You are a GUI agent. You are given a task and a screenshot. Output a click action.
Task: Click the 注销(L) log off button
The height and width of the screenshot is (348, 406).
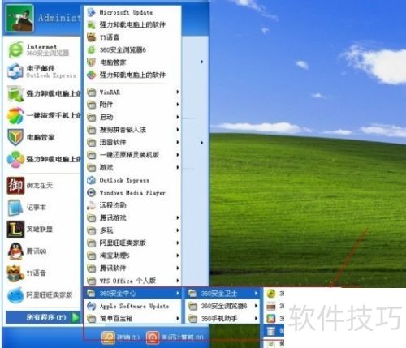(x=120, y=337)
